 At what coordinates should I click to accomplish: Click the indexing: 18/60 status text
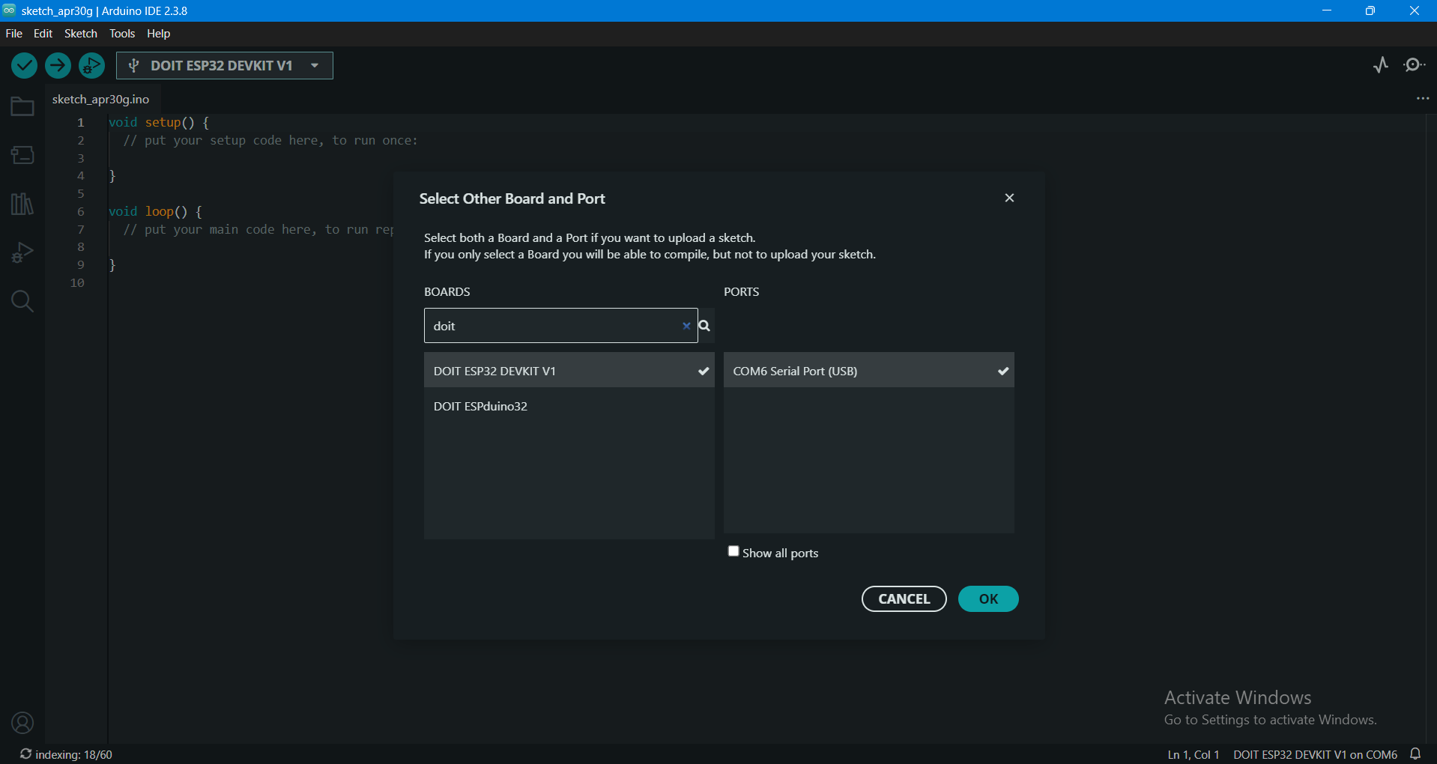pyautogui.click(x=73, y=754)
